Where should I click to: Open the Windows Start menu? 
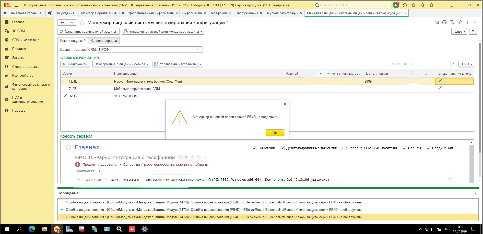click(6, 229)
